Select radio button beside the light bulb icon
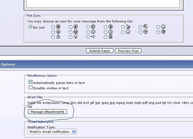 coord(70,37)
